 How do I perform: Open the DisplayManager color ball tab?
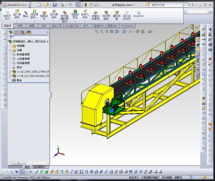29,32
